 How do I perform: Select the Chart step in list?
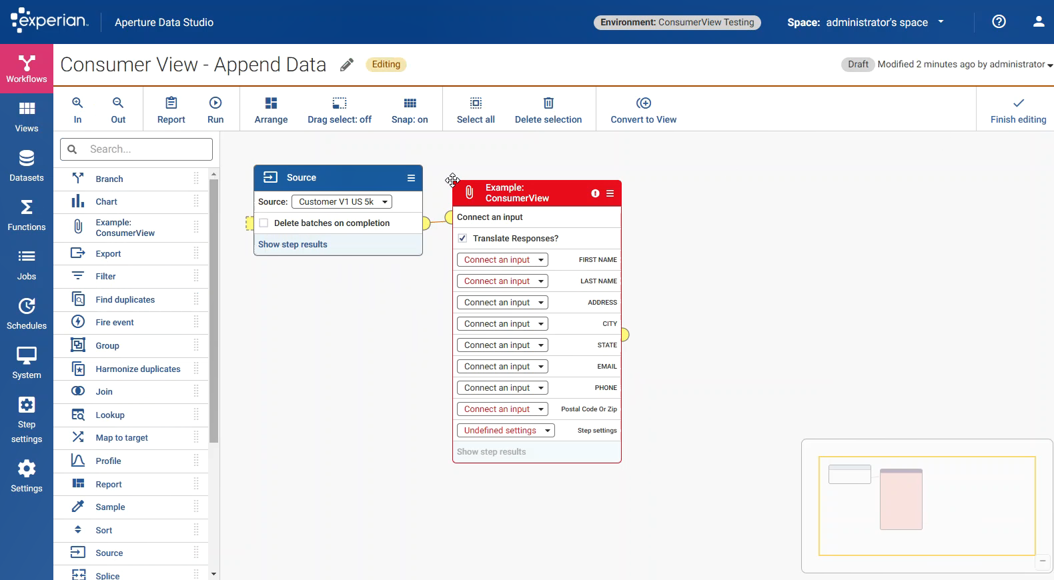pyautogui.click(x=131, y=201)
